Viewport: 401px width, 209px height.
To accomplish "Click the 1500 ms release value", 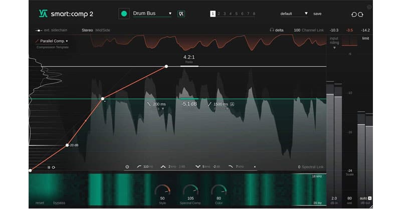I will click(x=221, y=104).
